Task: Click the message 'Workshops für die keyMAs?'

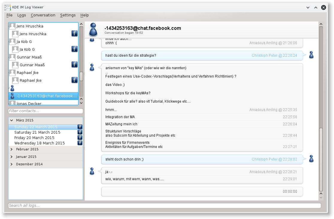Action: click(x=128, y=93)
